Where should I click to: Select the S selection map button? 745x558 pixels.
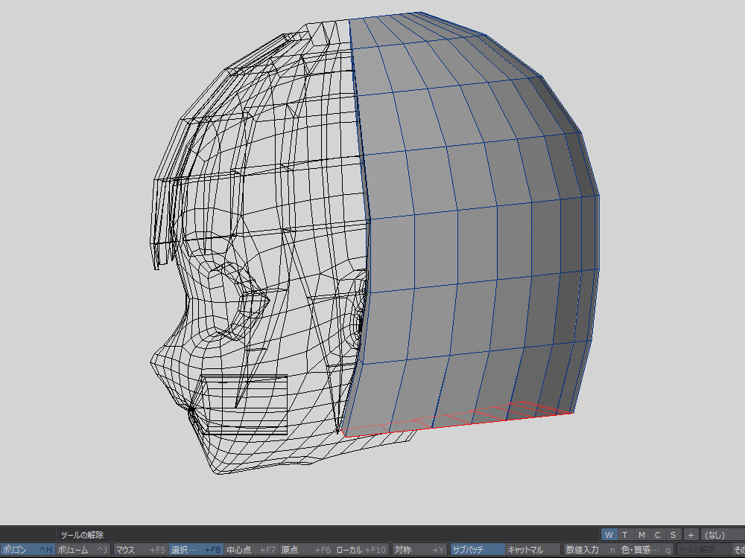(673, 534)
